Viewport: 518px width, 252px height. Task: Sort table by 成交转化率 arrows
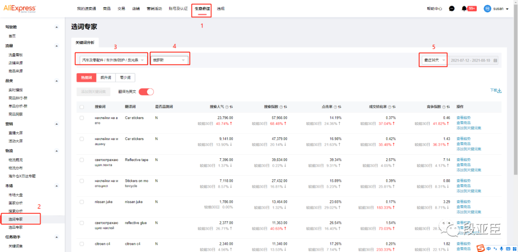point(394,107)
